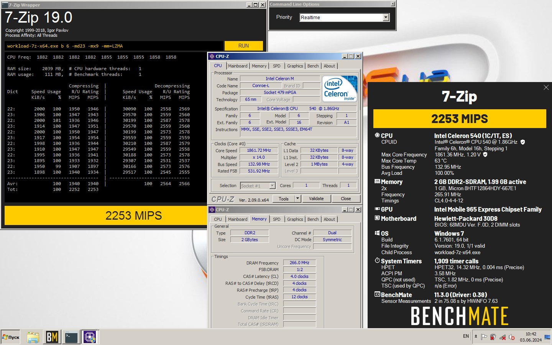
Task: Click the power plug tray icon
Action: pyautogui.click(x=493, y=337)
